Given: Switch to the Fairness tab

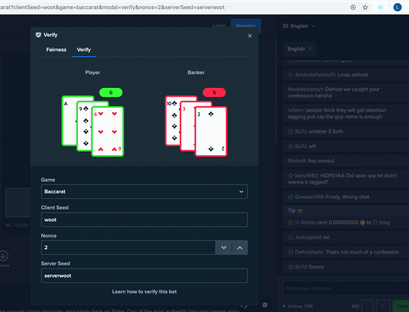Looking at the screenshot, I should [x=56, y=49].
